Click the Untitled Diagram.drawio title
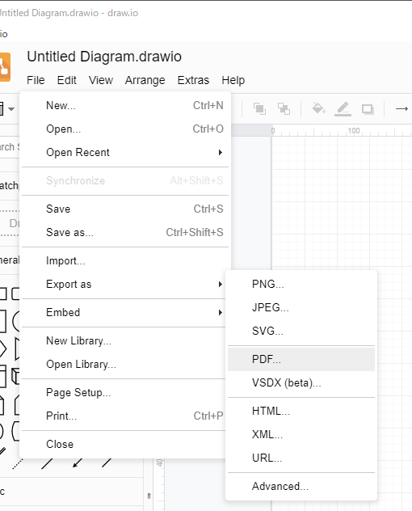The width and height of the screenshot is (412, 511). point(104,57)
